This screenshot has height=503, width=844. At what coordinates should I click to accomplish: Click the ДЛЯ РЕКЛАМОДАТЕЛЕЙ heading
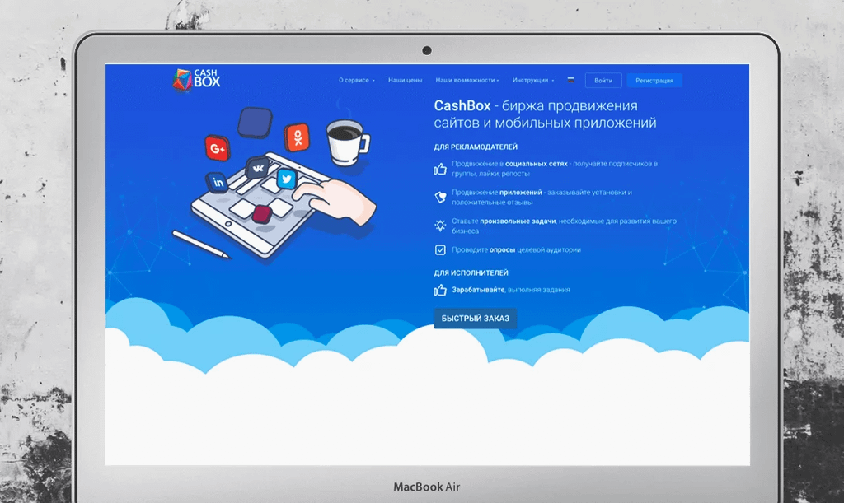pos(476,147)
